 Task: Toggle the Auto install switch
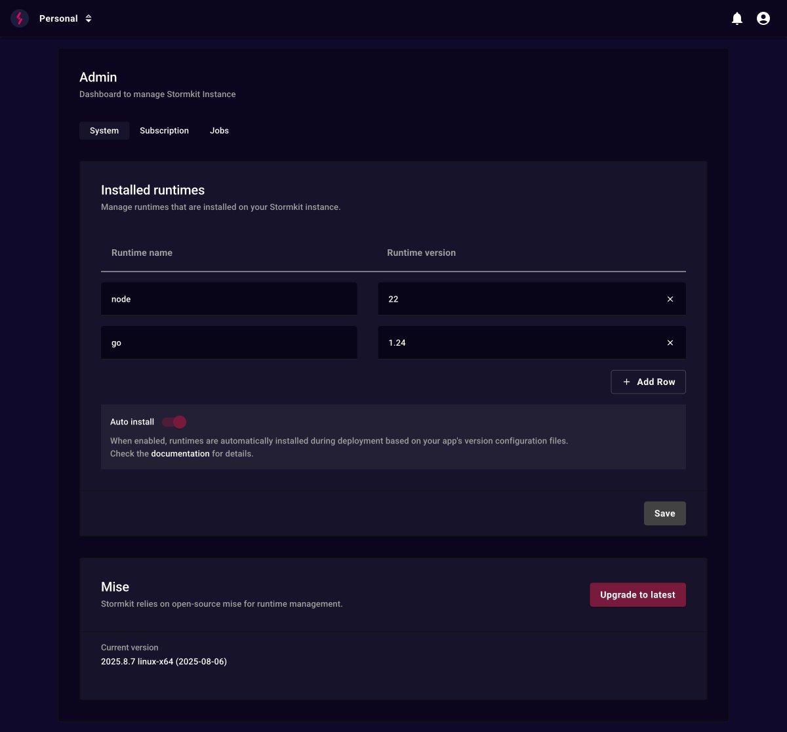click(x=174, y=422)
